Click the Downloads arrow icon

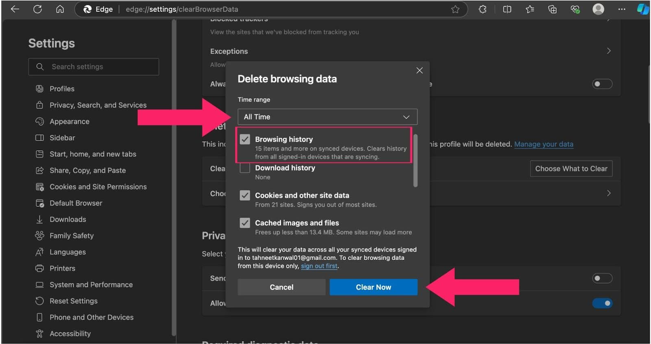click(39, 219)
